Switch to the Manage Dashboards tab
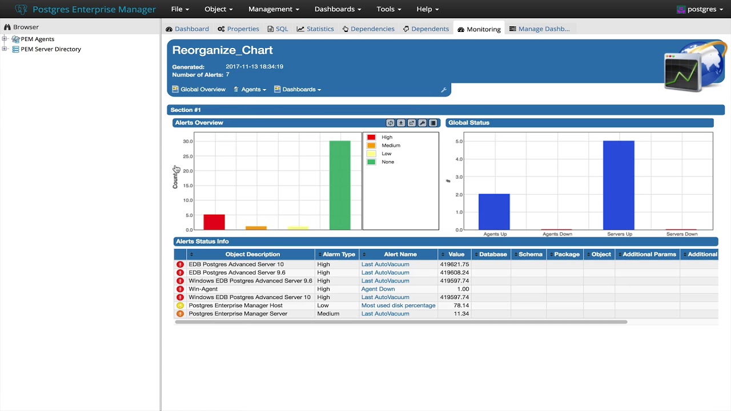The height and width of the screenshot is (411, 731). click(x=540, y=29)
